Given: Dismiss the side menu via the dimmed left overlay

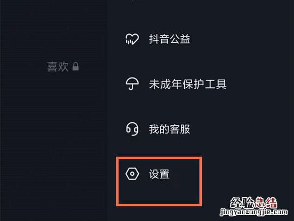Looking at the screenshot, I should [53, 132].
